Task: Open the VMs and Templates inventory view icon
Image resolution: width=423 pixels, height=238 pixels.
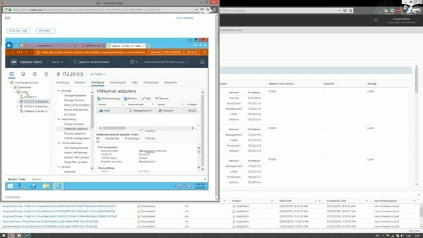Action: click(23, 74)
